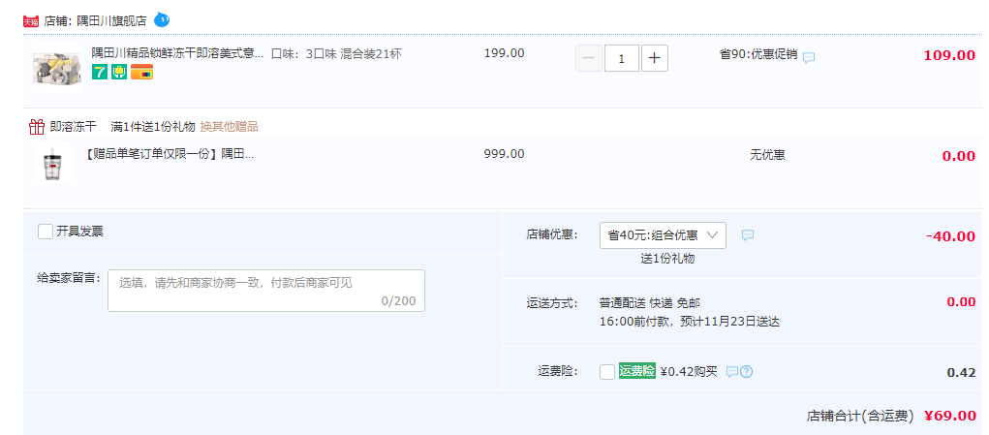Click the coffee product thumbnail image

point(57,69)
